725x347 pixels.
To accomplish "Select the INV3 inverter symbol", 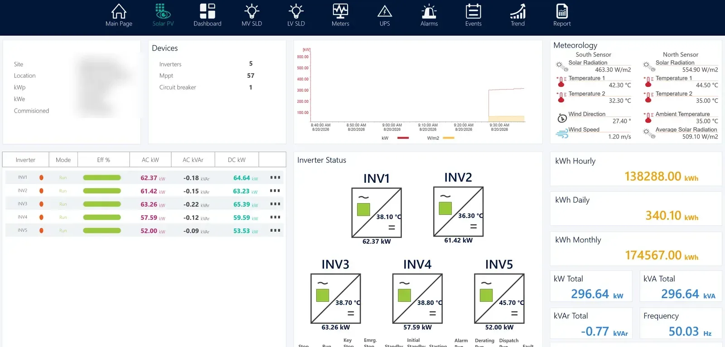I will tap(335, 298).
